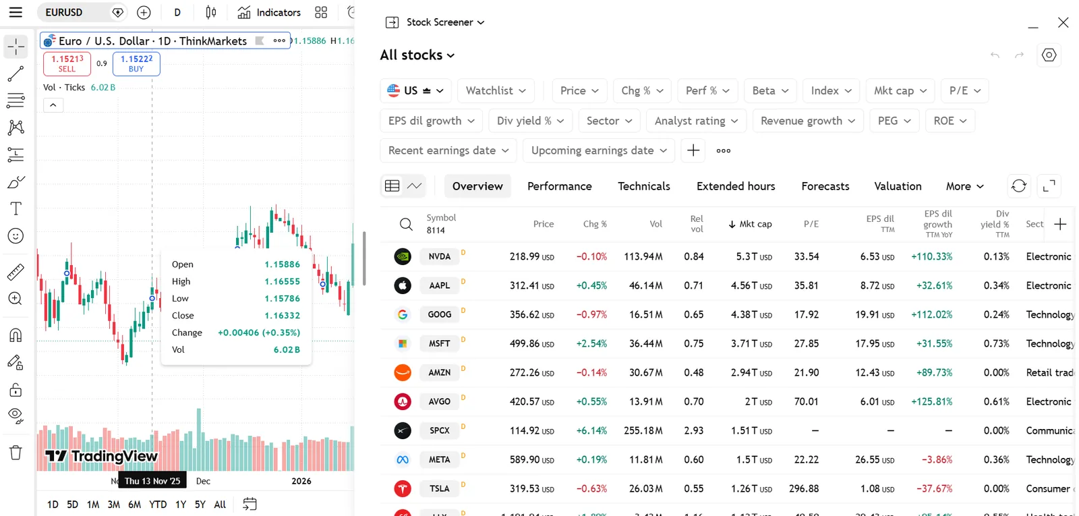
Task: Toggle hide all drawings eye icon
Action: coord(16,416)
